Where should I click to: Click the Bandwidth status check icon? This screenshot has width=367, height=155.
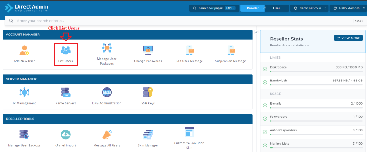coord(265,82)
